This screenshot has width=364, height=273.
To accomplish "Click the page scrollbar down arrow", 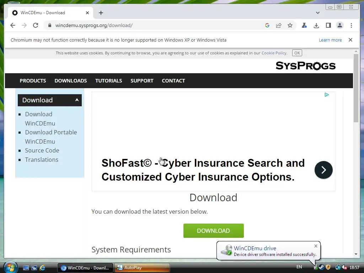I will (356, 254).
